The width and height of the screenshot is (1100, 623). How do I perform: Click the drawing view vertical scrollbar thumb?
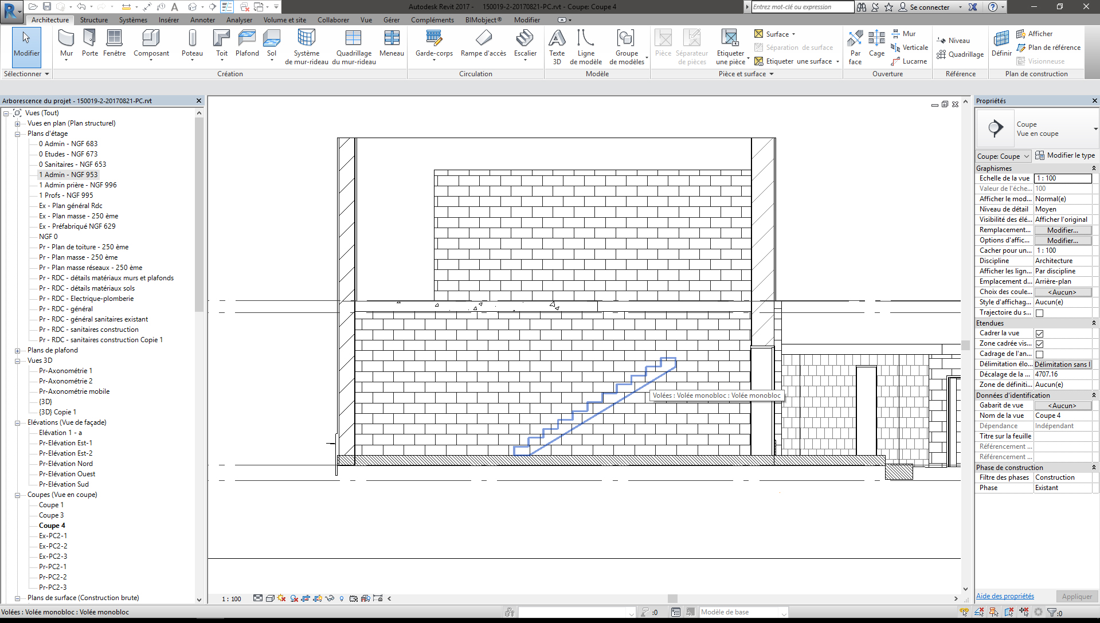(965, 345)
